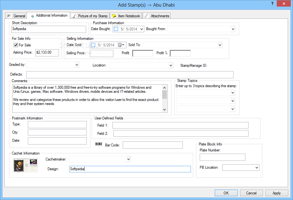The height and width of the screenshot is (200, 293).
Task: Expand the first Stamp Topics dropdown
Action: (233, 92)
